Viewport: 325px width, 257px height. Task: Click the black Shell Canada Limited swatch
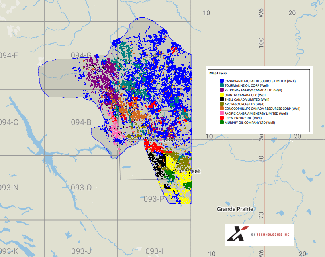click(x=222, y=99)
